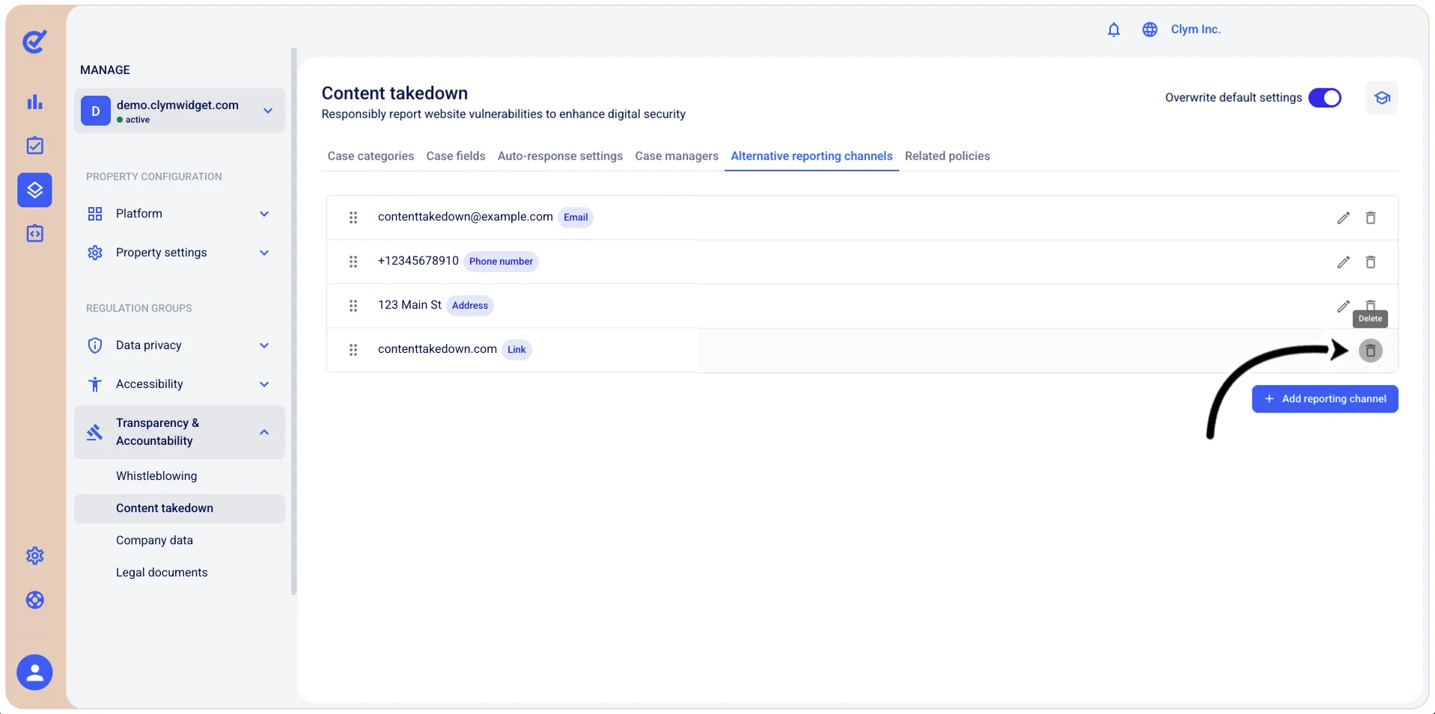Switch to Case fields tab
The height and width of the screenshot is (714, 1435).
[x=456, y=156]
